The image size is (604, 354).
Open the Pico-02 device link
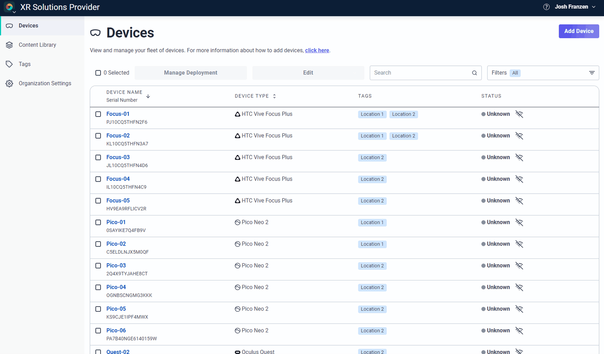click(x=116, y=244)
